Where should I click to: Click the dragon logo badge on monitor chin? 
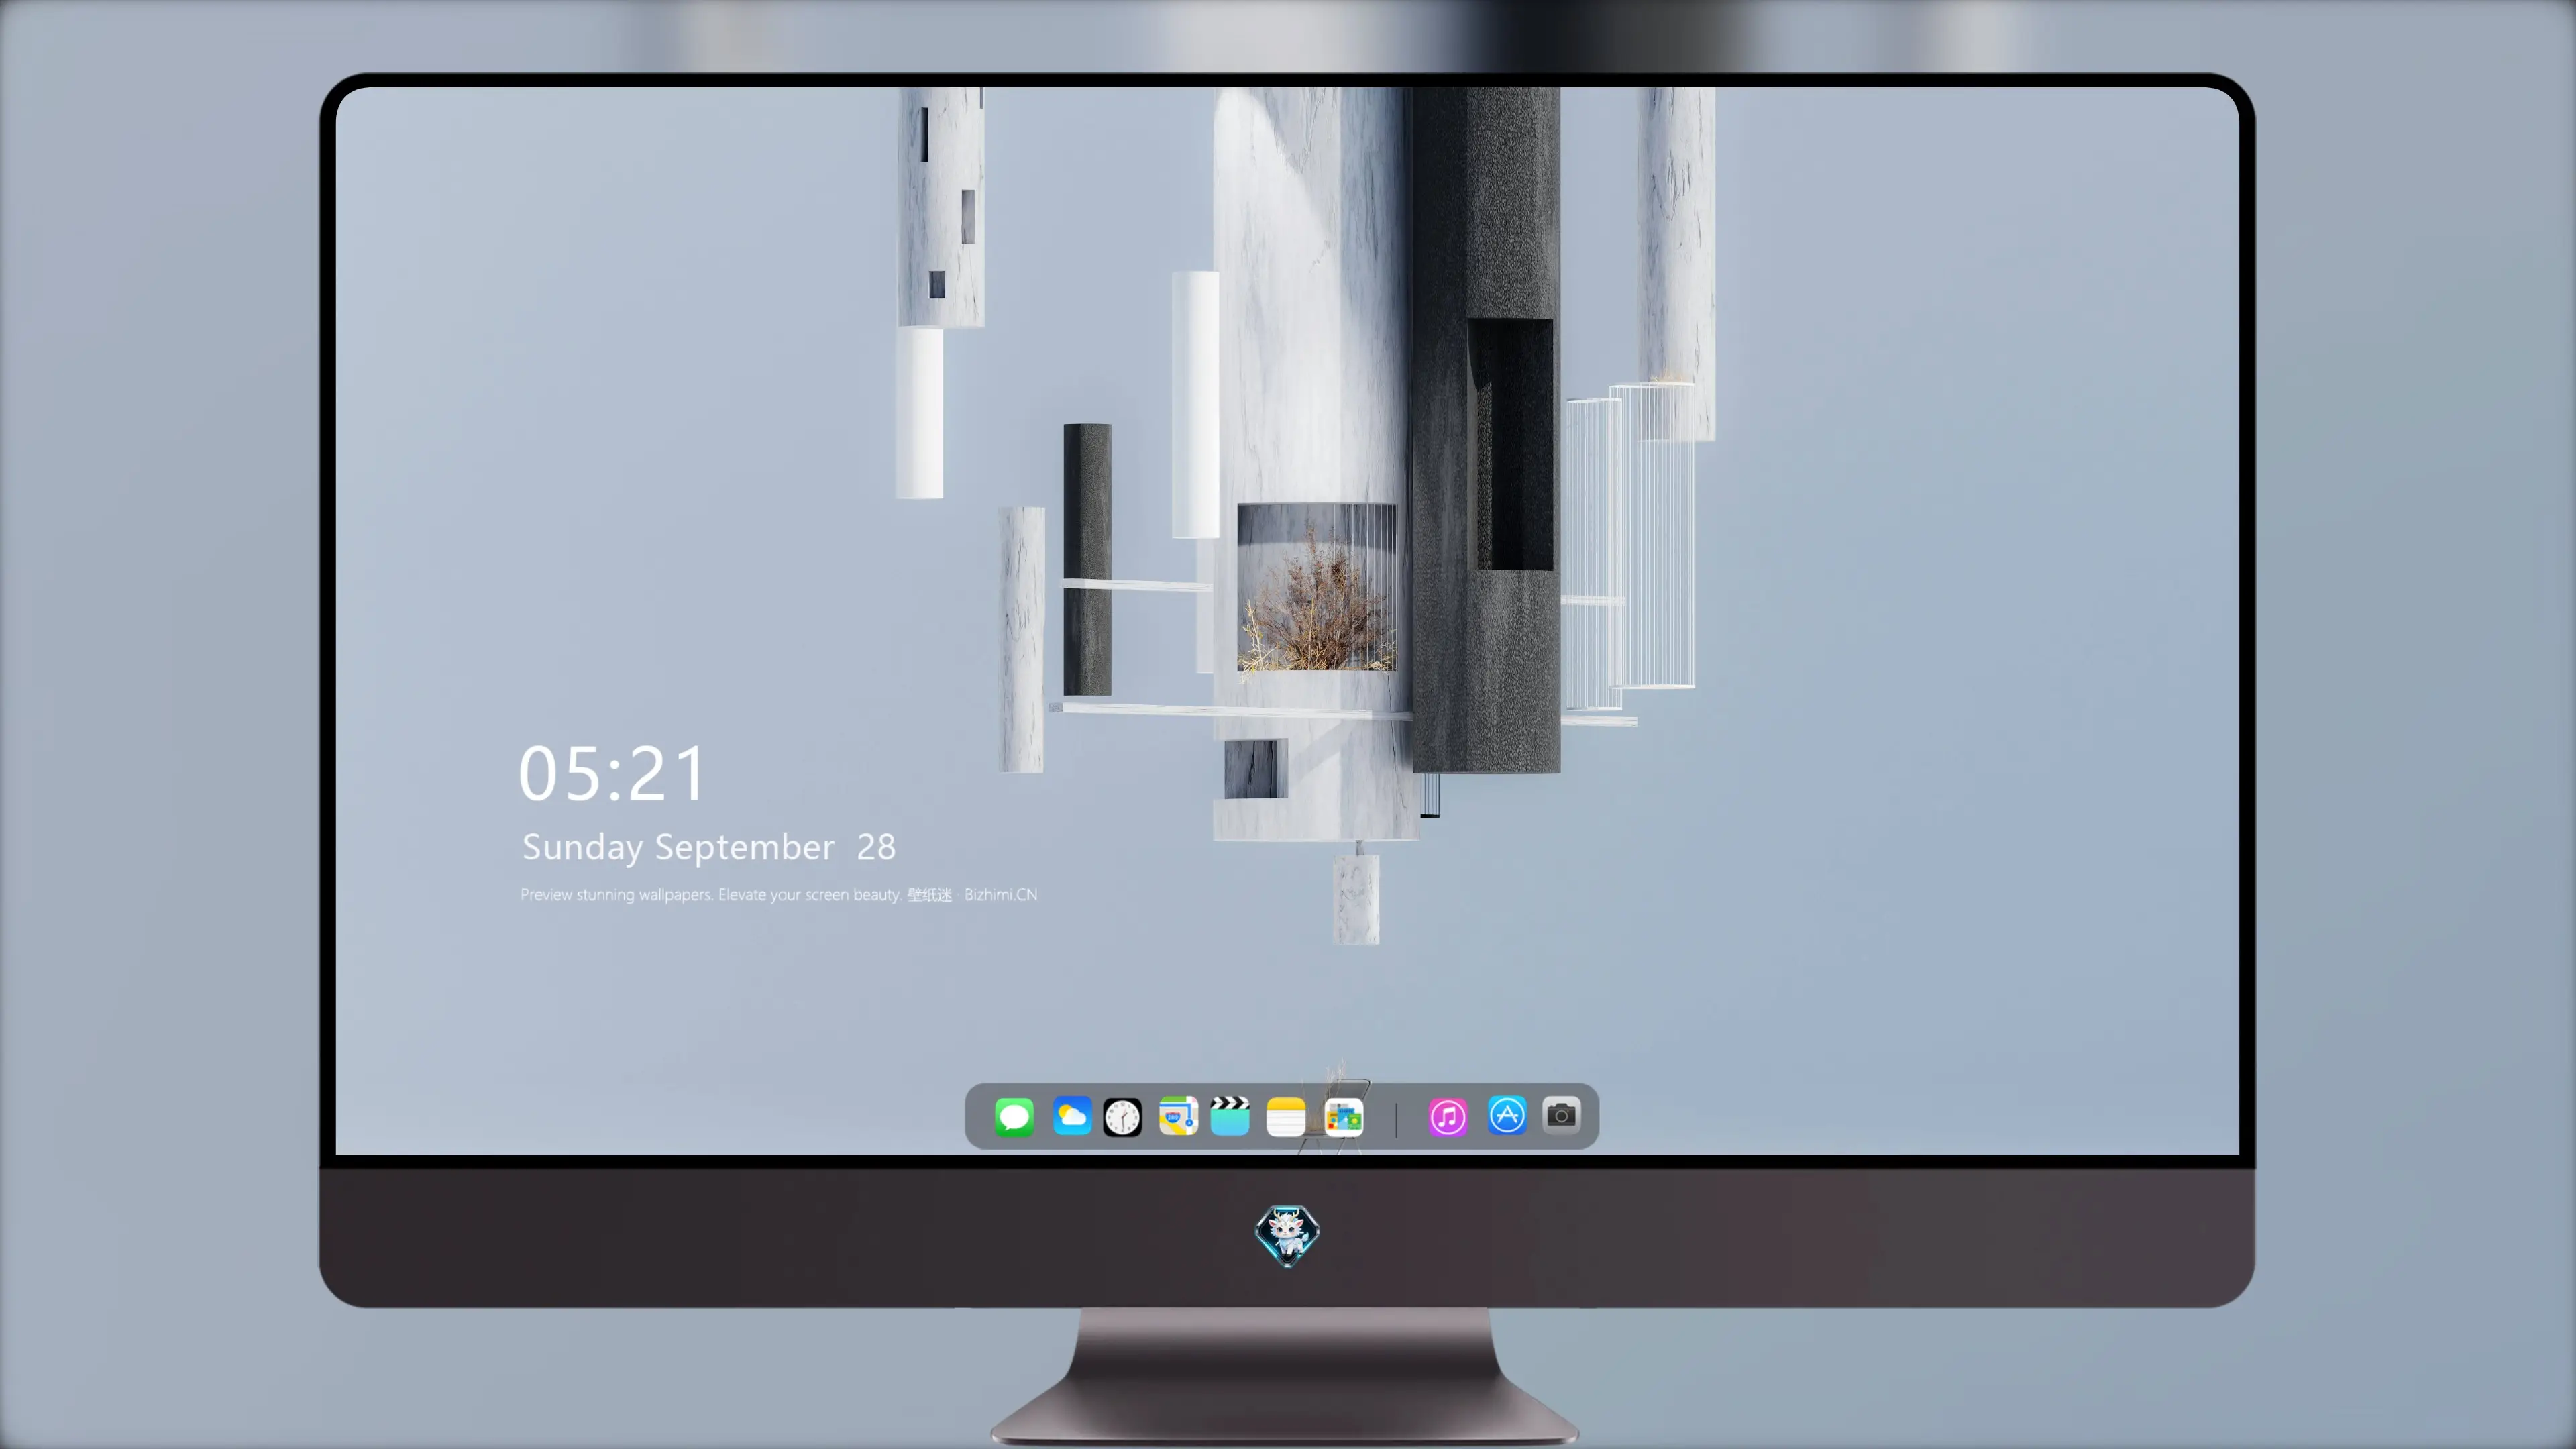coord(1287,1235)
